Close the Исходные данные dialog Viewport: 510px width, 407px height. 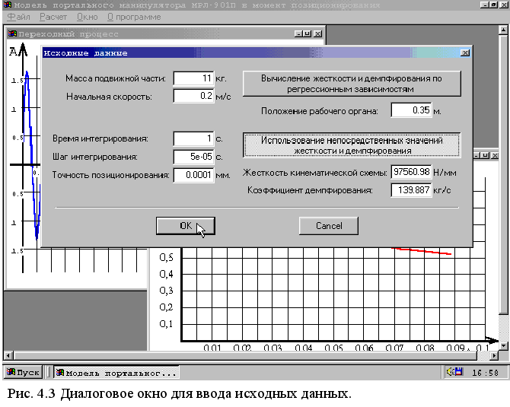465,53
